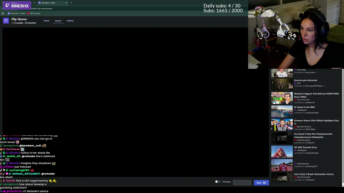The width and height of the screenshot is (344, 193).
Task: Click 'Submitted by HIKKI_8Man' text
Action: point(305,129)
